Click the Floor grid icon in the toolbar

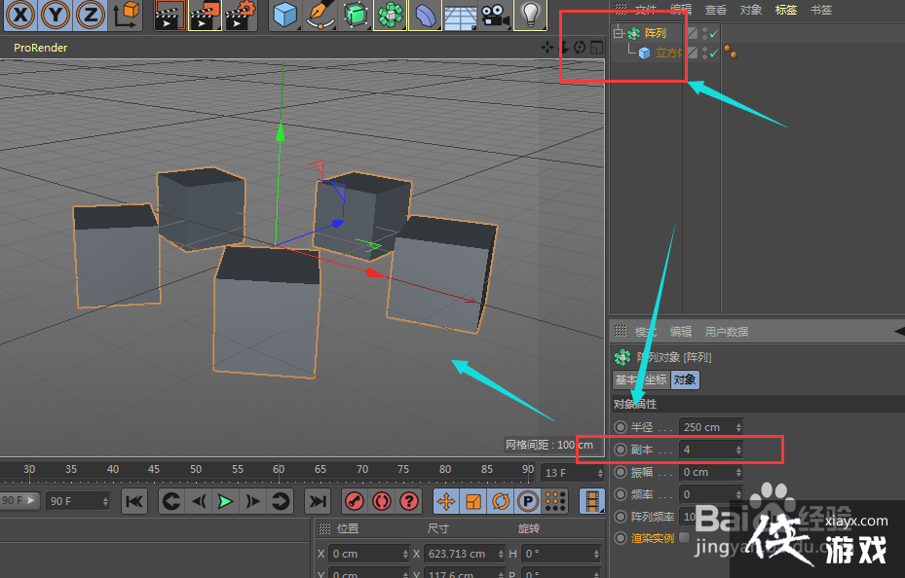[460, 15]
